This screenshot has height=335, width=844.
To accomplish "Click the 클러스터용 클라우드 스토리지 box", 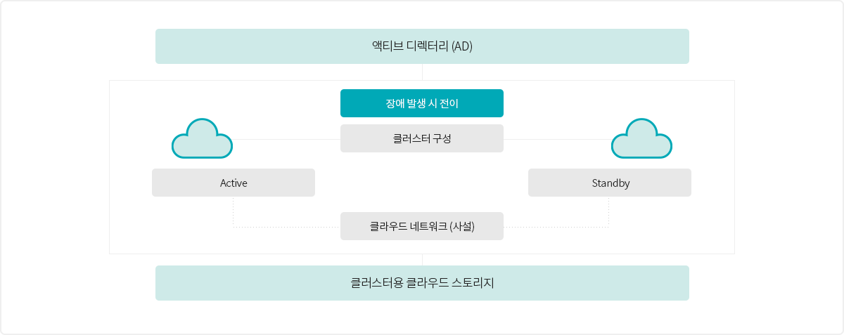I will tap(422, 283).
